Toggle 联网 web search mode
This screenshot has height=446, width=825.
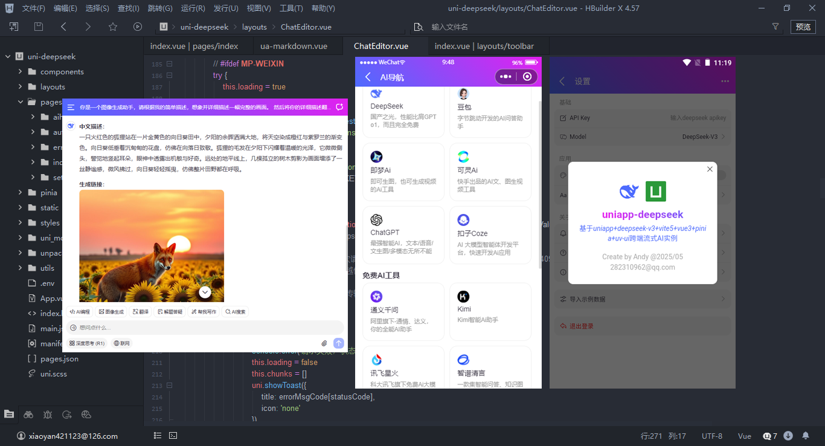[121, 343]
